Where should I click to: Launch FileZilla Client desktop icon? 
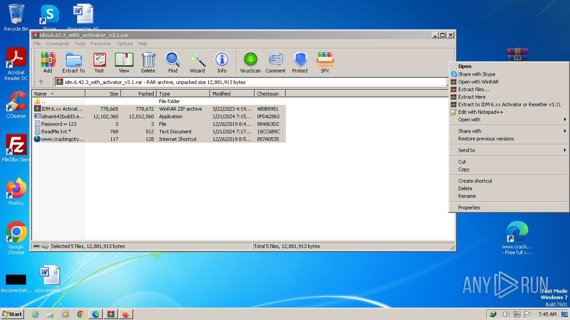click(16, 148)
